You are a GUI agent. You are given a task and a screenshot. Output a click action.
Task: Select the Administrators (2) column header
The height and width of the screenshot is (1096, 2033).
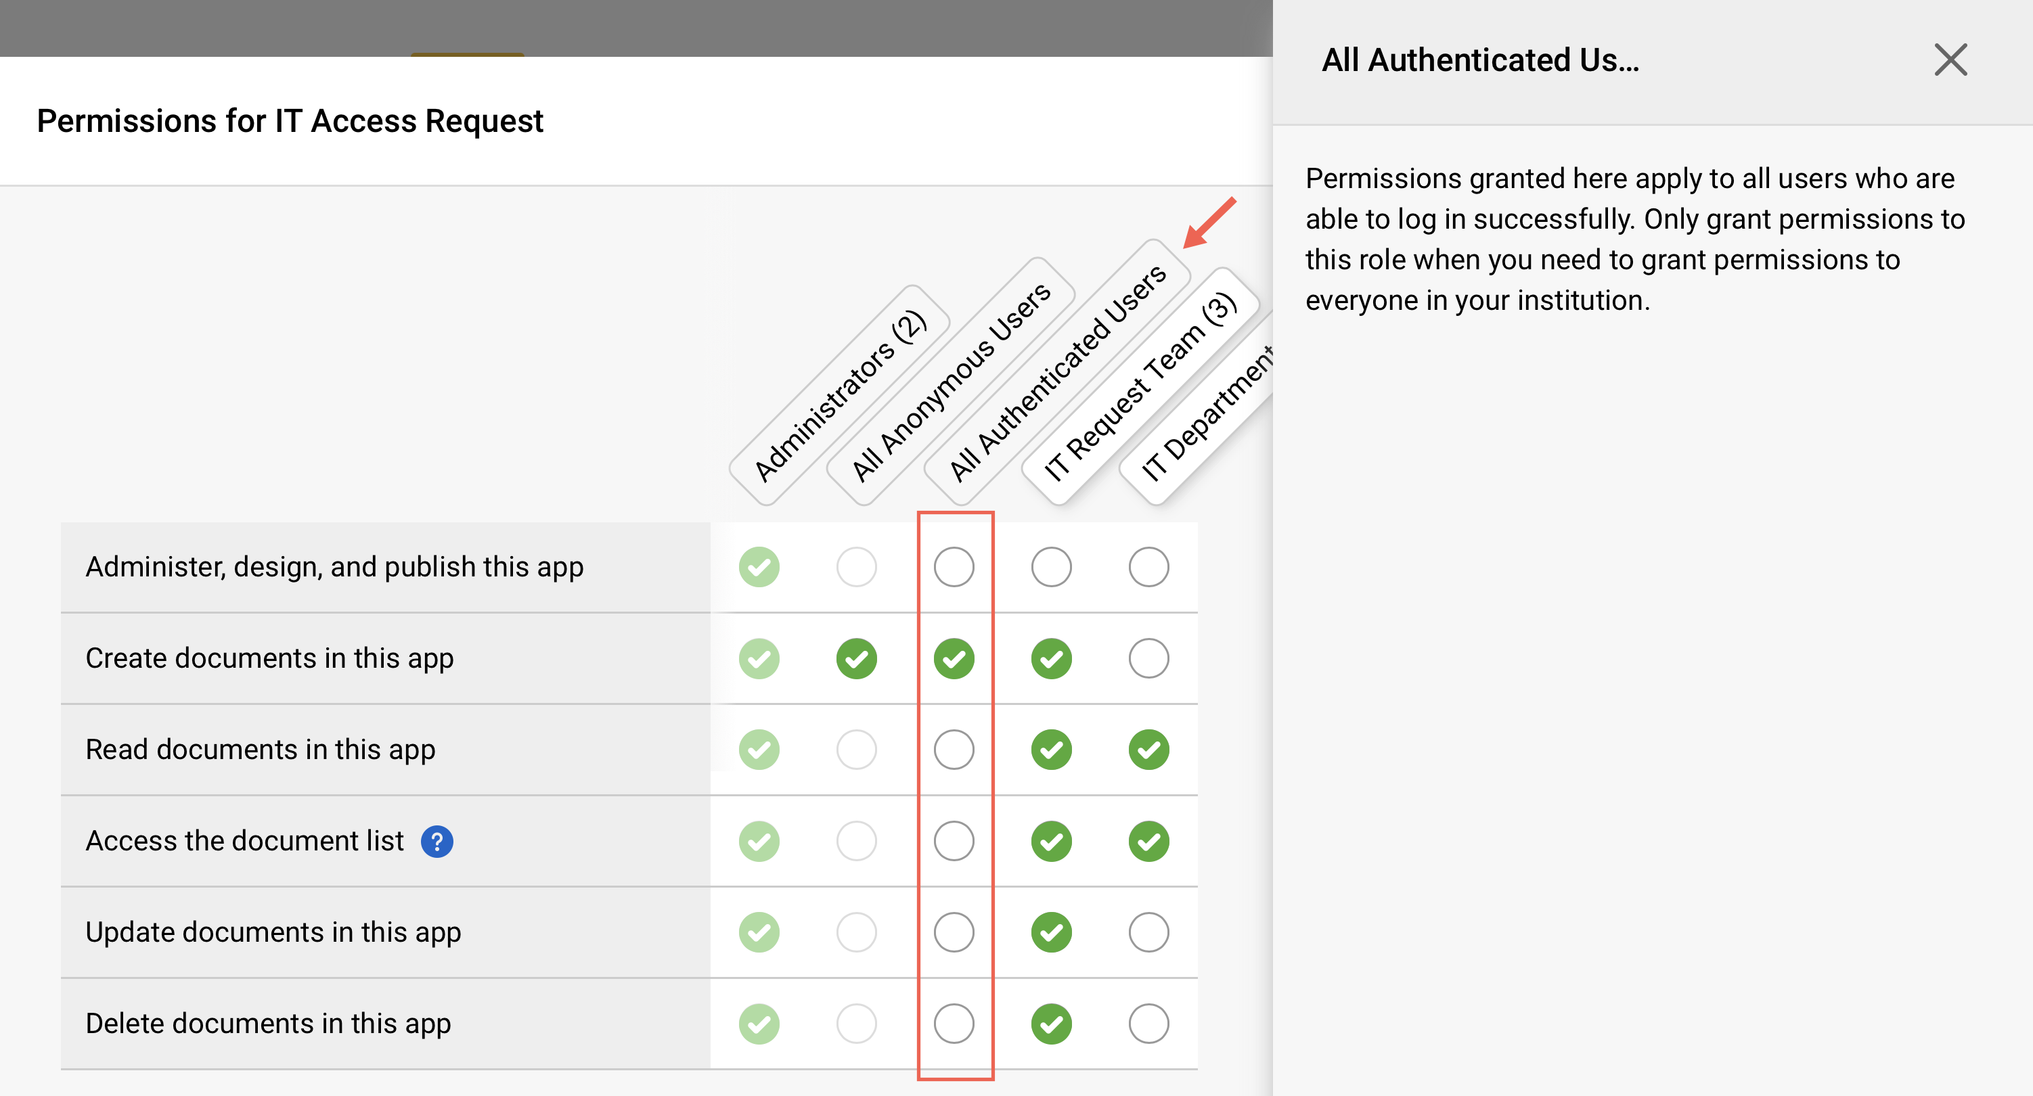pyautogui.click(x=841, y=394)
